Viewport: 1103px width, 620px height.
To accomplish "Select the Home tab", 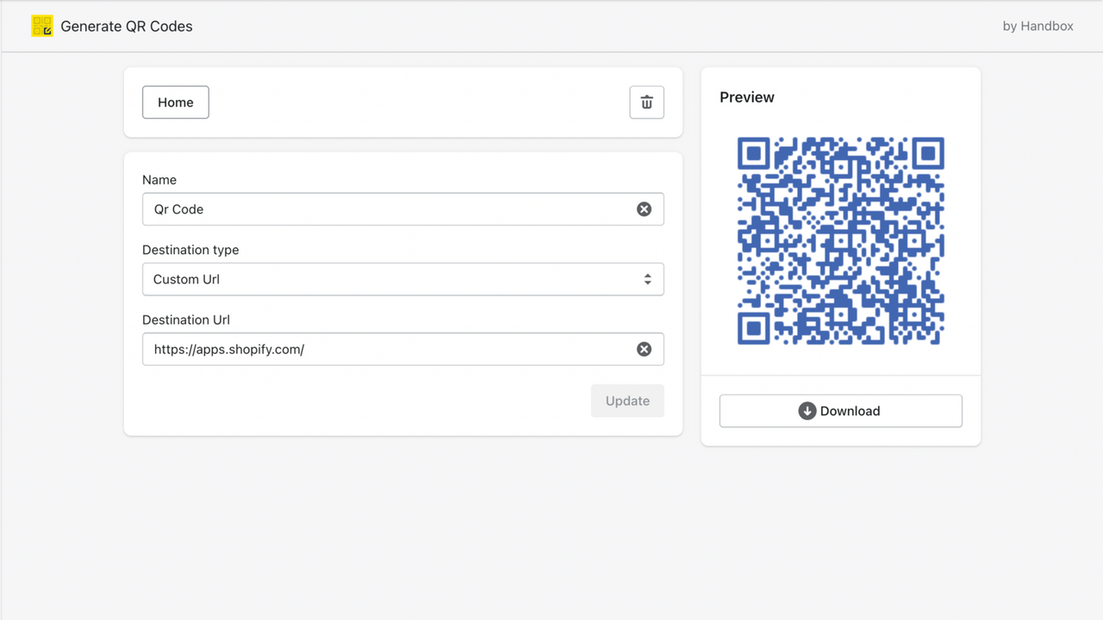I will click(175, 102).
